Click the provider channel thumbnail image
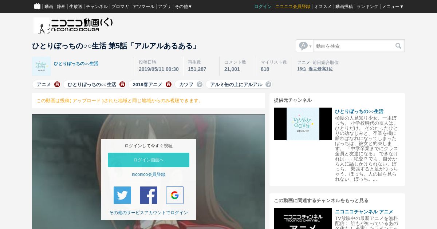 coord(303,124)
